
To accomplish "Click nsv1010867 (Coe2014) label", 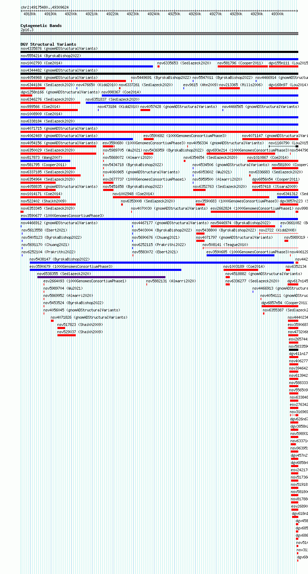I will coord(268,157).
